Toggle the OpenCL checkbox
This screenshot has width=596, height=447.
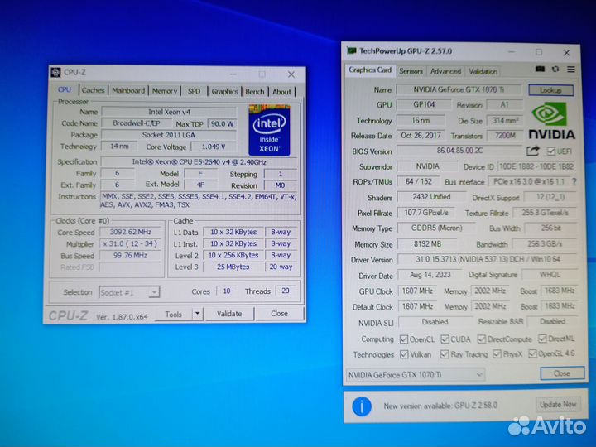click(404, 339)
